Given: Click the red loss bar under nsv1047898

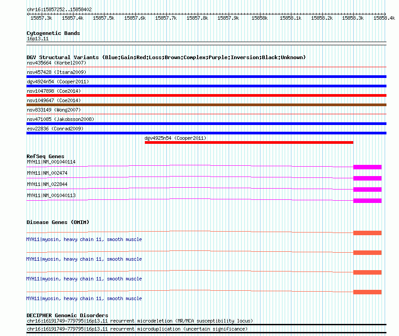Looking at the screenshot, I should [206, 95].
